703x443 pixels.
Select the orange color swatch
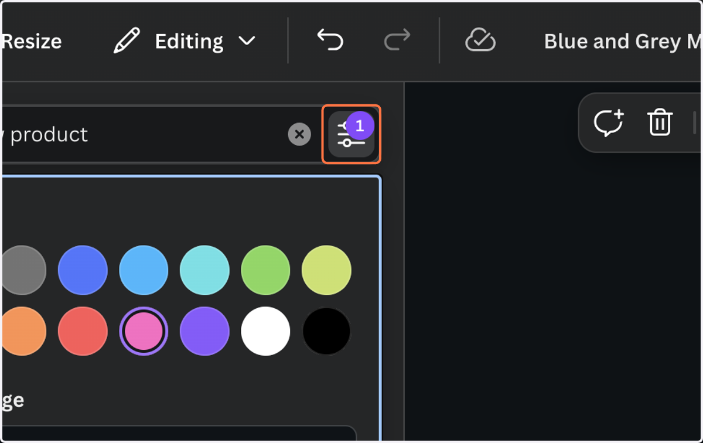[24, 331]
